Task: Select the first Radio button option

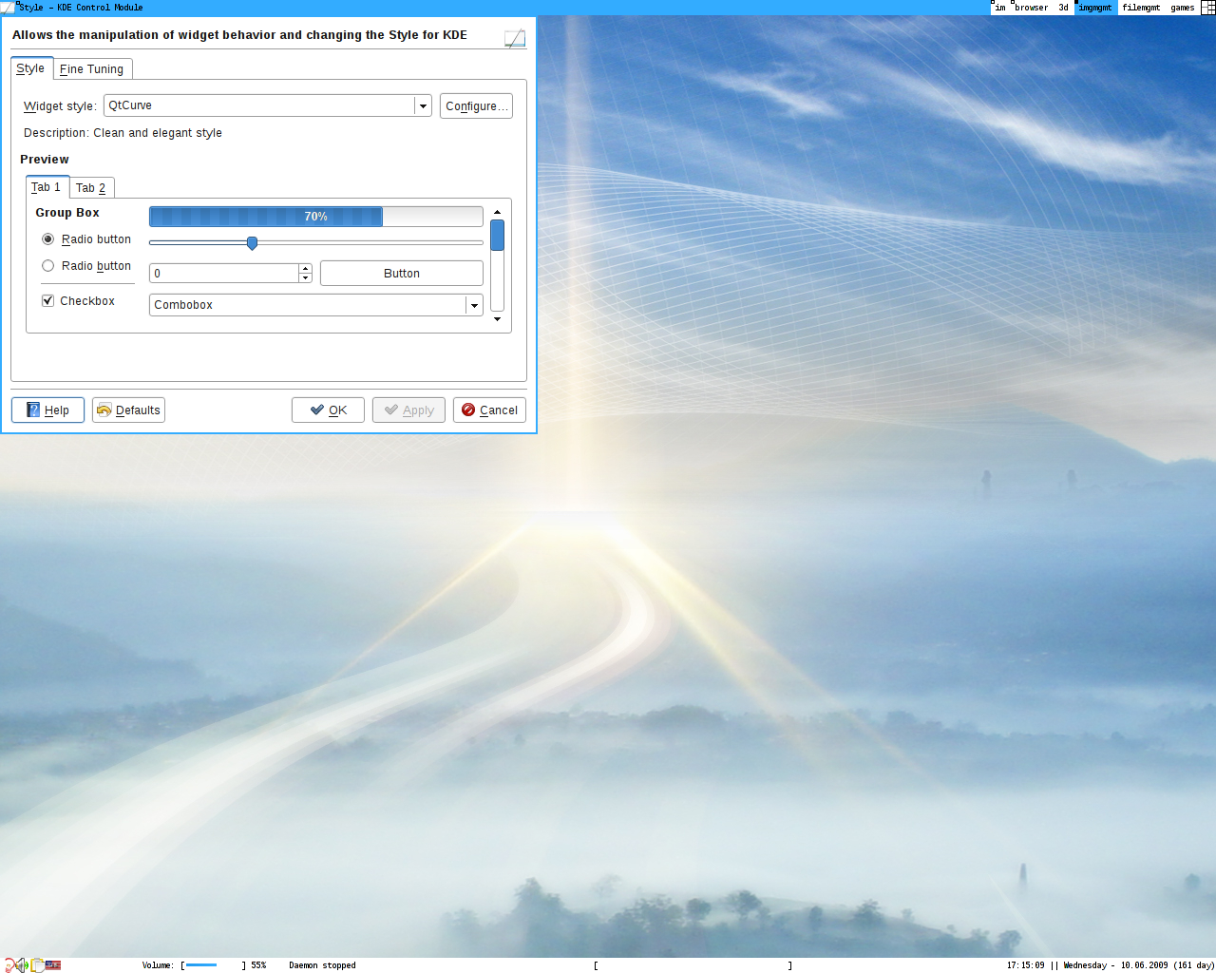Action: tap(47, 239)
